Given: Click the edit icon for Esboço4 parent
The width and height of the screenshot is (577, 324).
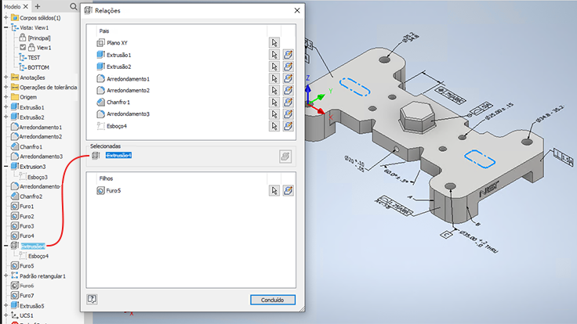Looking at the screenshot, I should 288,126.
